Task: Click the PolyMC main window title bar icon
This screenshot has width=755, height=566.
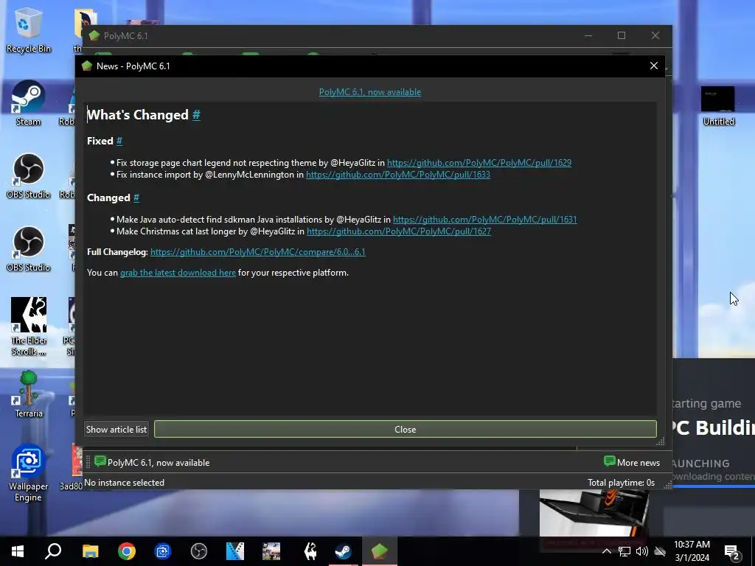Action: point(94,35)
